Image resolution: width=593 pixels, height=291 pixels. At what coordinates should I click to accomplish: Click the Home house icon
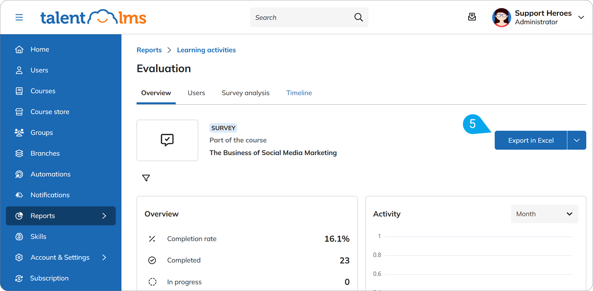[x=19, y=49]
